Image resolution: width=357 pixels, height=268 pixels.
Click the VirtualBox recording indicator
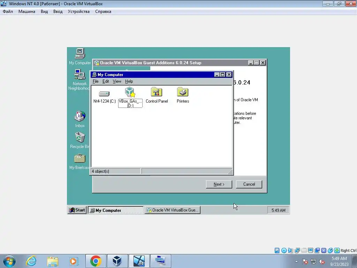point(317,251)
